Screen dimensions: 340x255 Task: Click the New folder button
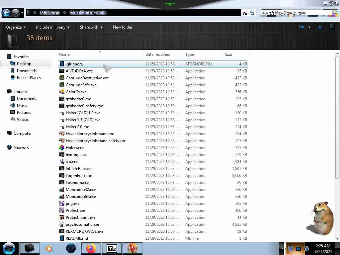[x=123, y=27]
